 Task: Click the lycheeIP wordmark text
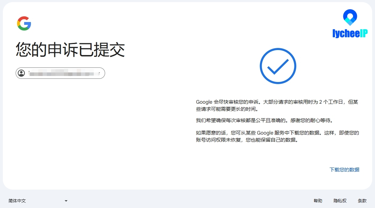(x=350, y=33)
